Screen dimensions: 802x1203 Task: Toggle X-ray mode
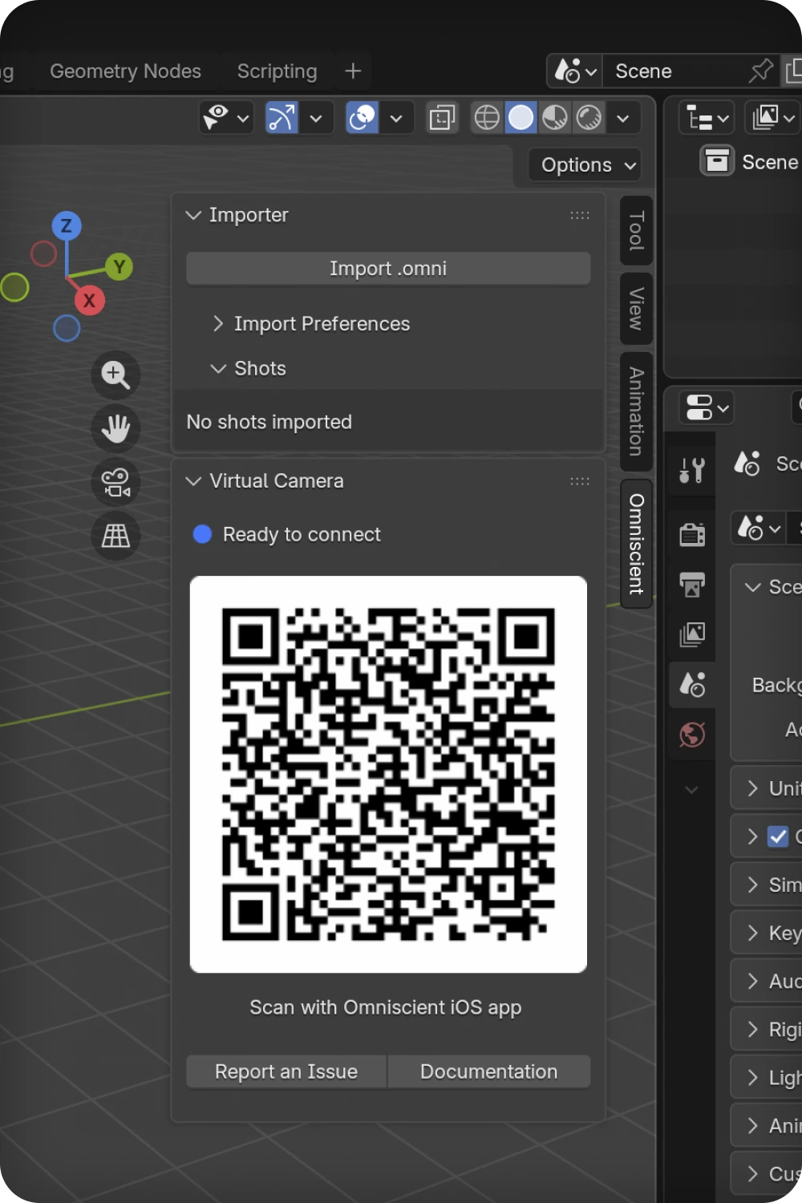pyautogui.click(x=442, y=118)
